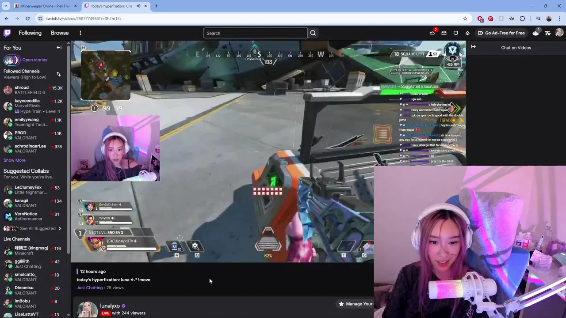
Task: Close the Minesweeper Online tab
Action: (x=75, y=6)
